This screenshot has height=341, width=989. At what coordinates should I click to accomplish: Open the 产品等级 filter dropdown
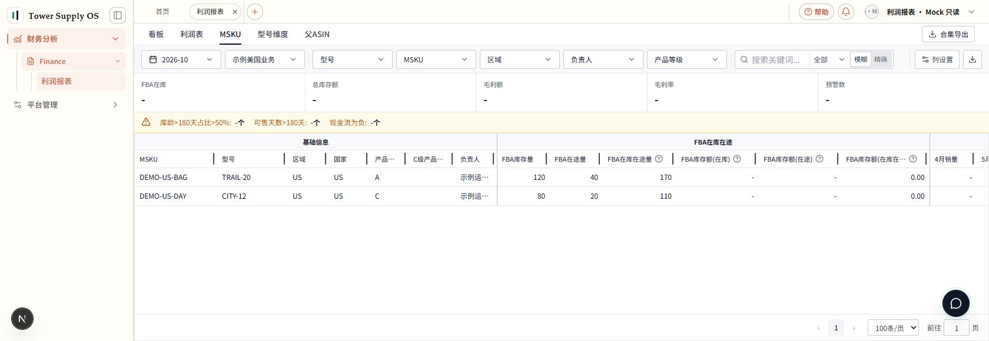(x=686, y=59)
